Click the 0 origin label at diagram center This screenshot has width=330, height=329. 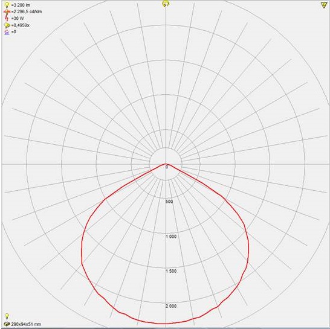click(x=167, y=167)
